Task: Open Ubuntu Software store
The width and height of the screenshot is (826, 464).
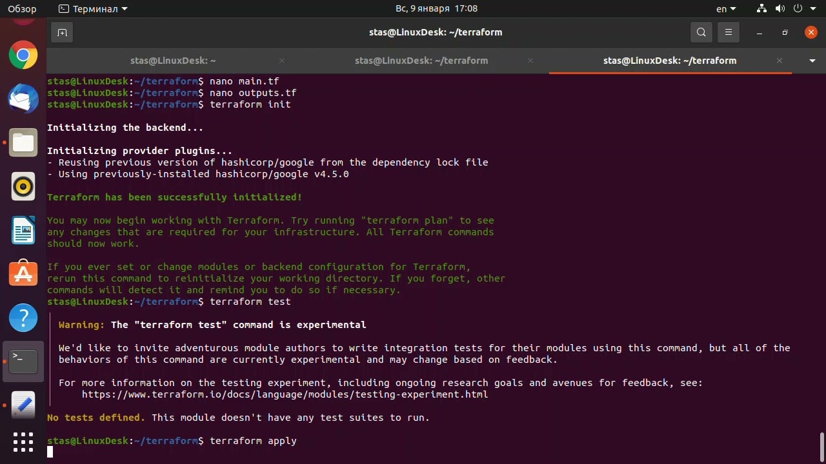Action: coord(23,274)
